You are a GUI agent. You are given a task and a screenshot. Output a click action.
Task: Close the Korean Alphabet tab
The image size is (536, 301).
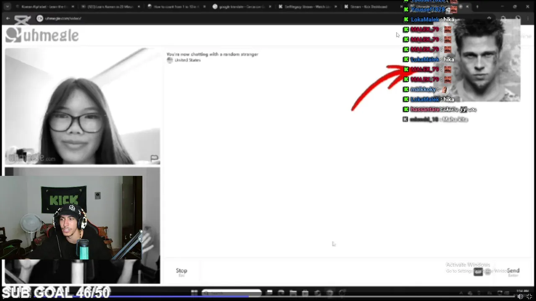(73, 7)
